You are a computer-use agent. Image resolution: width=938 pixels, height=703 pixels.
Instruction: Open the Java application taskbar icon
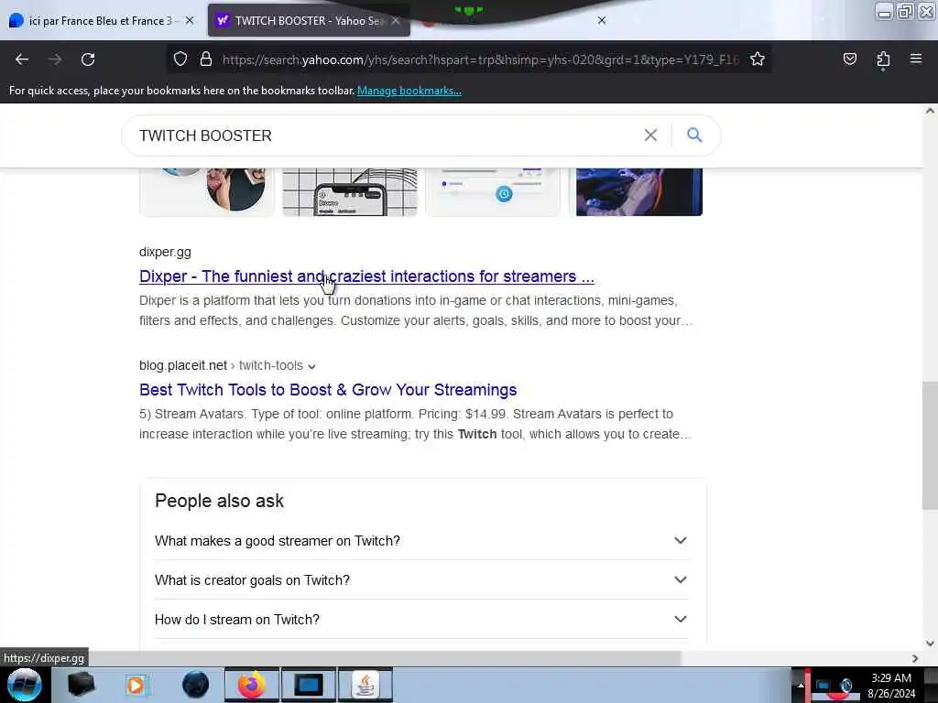(x=365, y=685)
